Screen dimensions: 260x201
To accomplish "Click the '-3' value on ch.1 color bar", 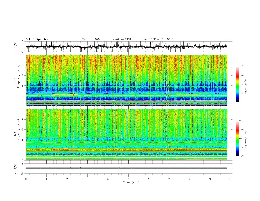I will coord(242,66).
